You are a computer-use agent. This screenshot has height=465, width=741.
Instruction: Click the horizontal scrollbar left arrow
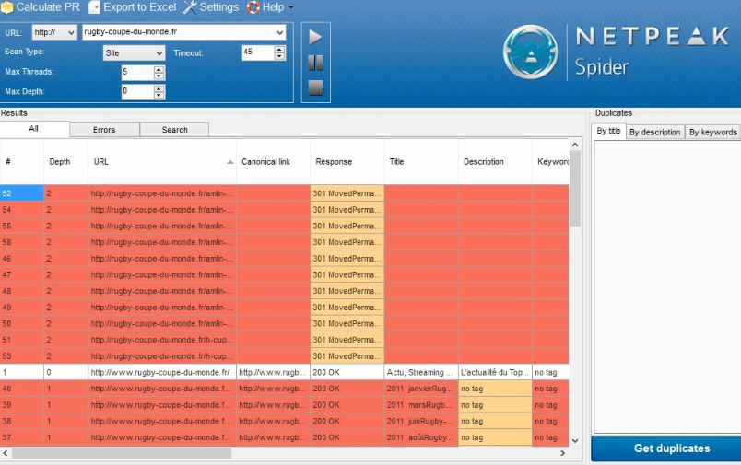tap(6, 453)
